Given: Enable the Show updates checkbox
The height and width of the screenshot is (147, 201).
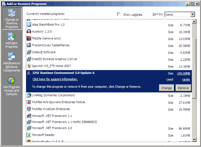Looking at the screenshot, I should 119,14.
